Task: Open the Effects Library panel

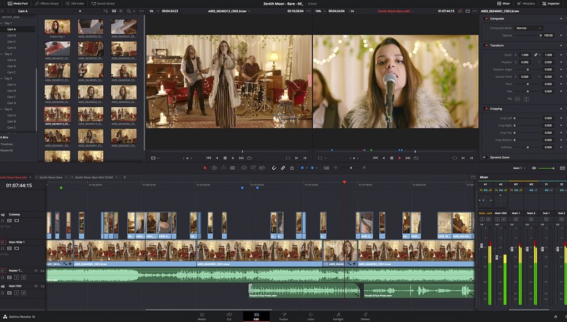Action: 47,4
